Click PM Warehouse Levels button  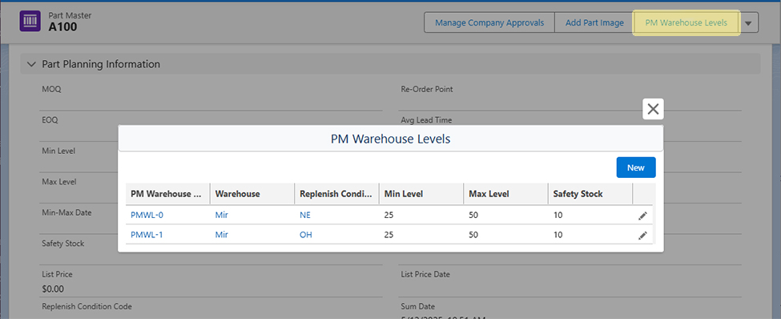pos(686,23)
